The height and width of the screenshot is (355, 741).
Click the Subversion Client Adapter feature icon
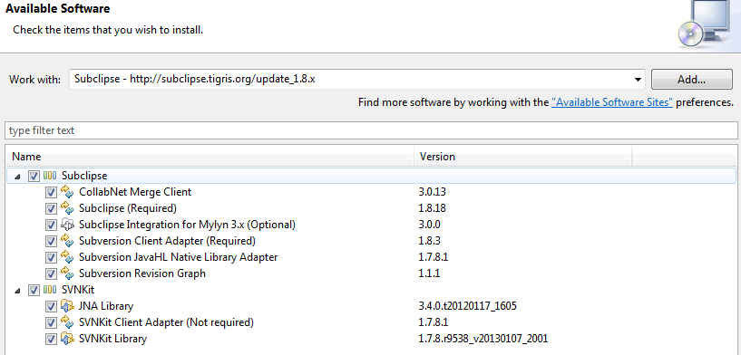(68, 241)
